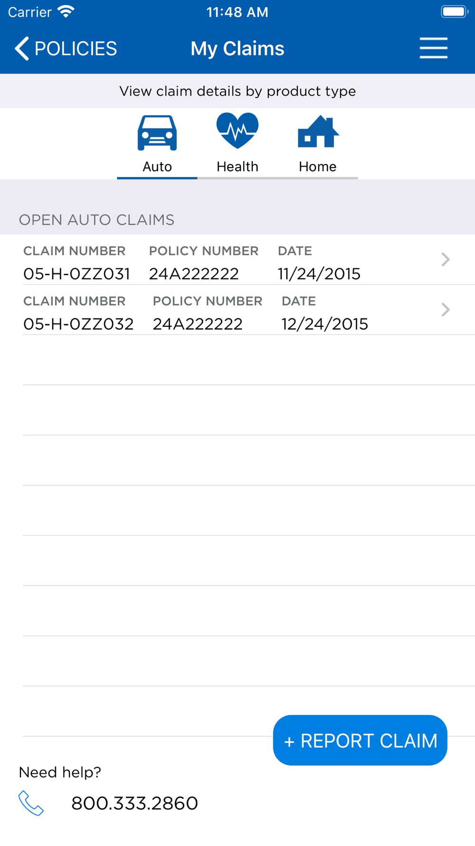The width and height of the screenshot is (475, 846).
Task: Call the help number 800.333.2860
Action: coord(134,803)
